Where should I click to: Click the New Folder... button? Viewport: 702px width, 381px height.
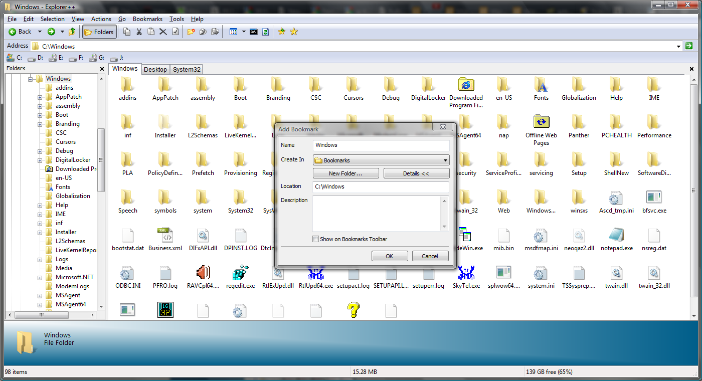[346, 173]
